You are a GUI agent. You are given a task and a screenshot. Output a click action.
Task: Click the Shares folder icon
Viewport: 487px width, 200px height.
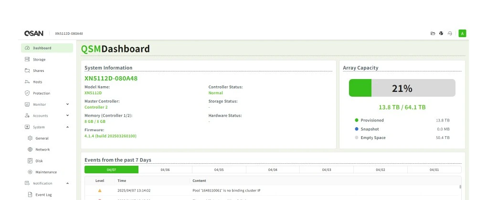27,70
